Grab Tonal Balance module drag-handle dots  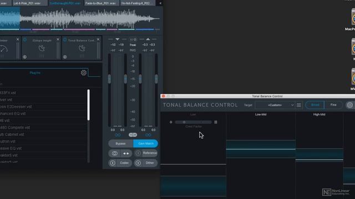(82, 56)
